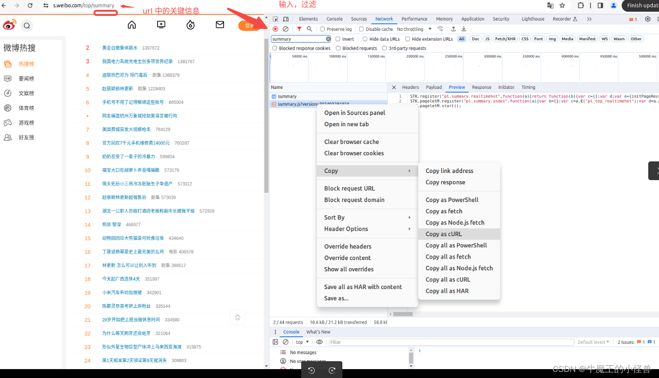Choose Block request URL
The width and height of the screenshot is (659, 378).
coord(367,189)
